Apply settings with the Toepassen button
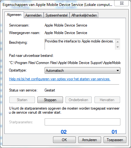 point(115,140)
